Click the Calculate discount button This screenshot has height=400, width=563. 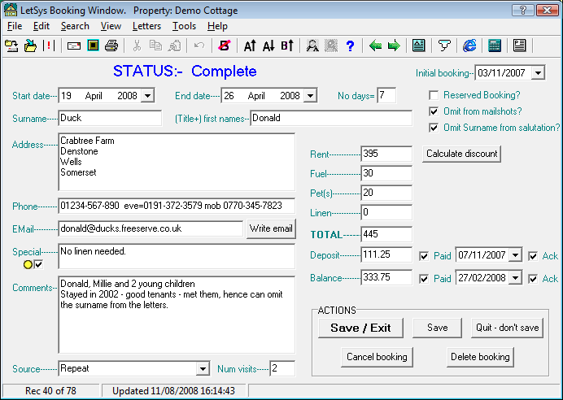coord(461,154)
